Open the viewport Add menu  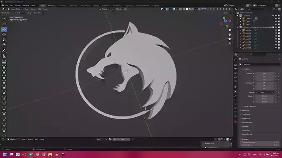[x=39, y=9]
